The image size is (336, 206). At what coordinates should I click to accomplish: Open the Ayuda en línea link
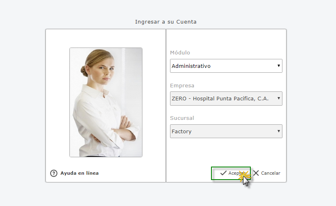pyautogui.click(x=80, y=173)
